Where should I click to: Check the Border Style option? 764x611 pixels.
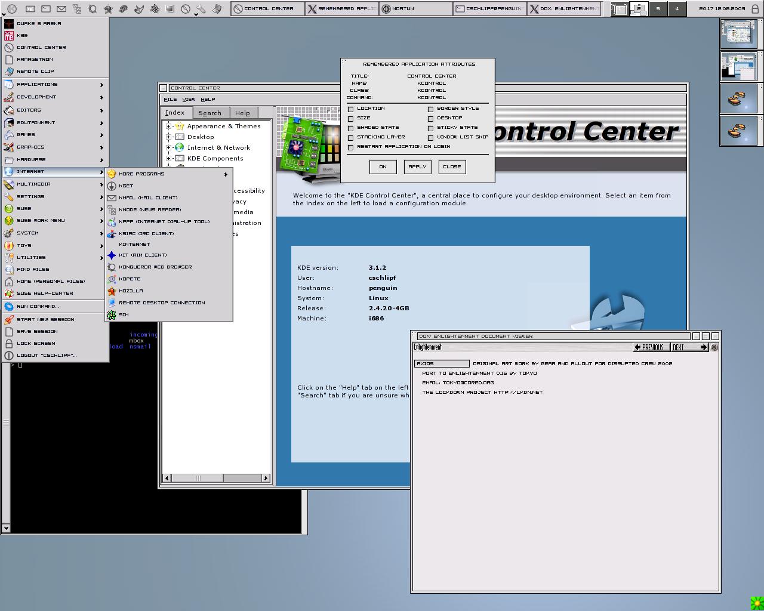430,109
